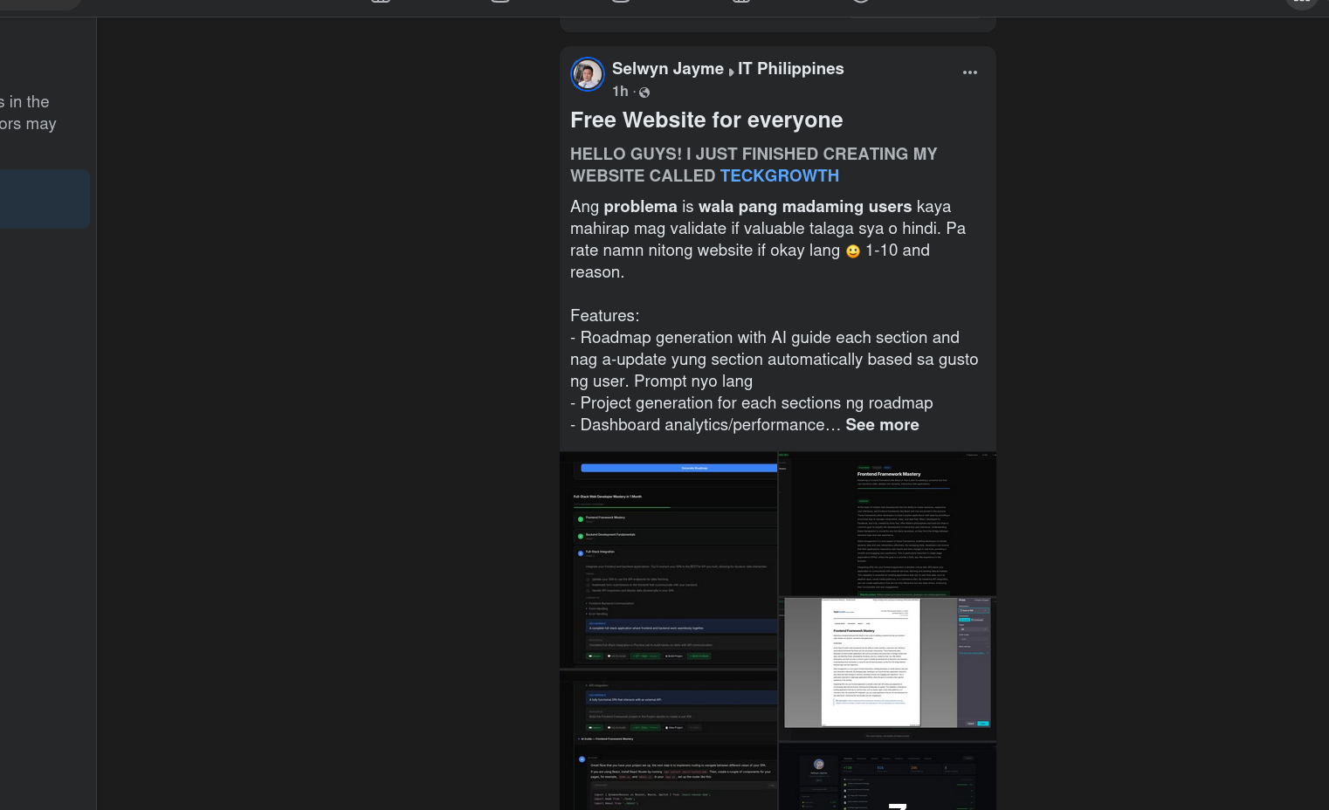Select the highlighted blue sidebar item
Image resolution: width=1329 pixels, height=810 pixels.
(x=45, y=199)
